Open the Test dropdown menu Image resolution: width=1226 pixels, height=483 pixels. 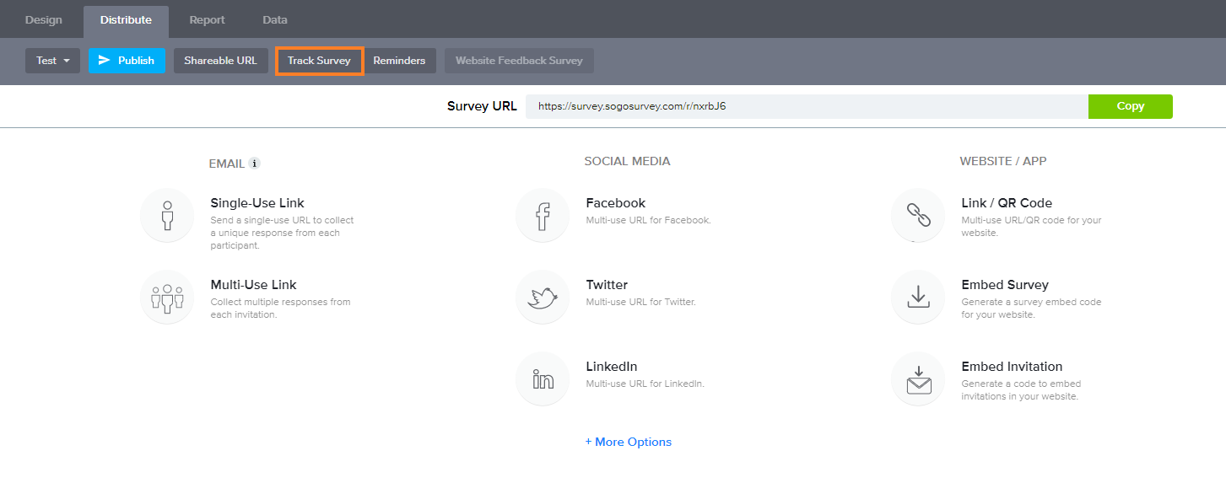coord(52,61)
